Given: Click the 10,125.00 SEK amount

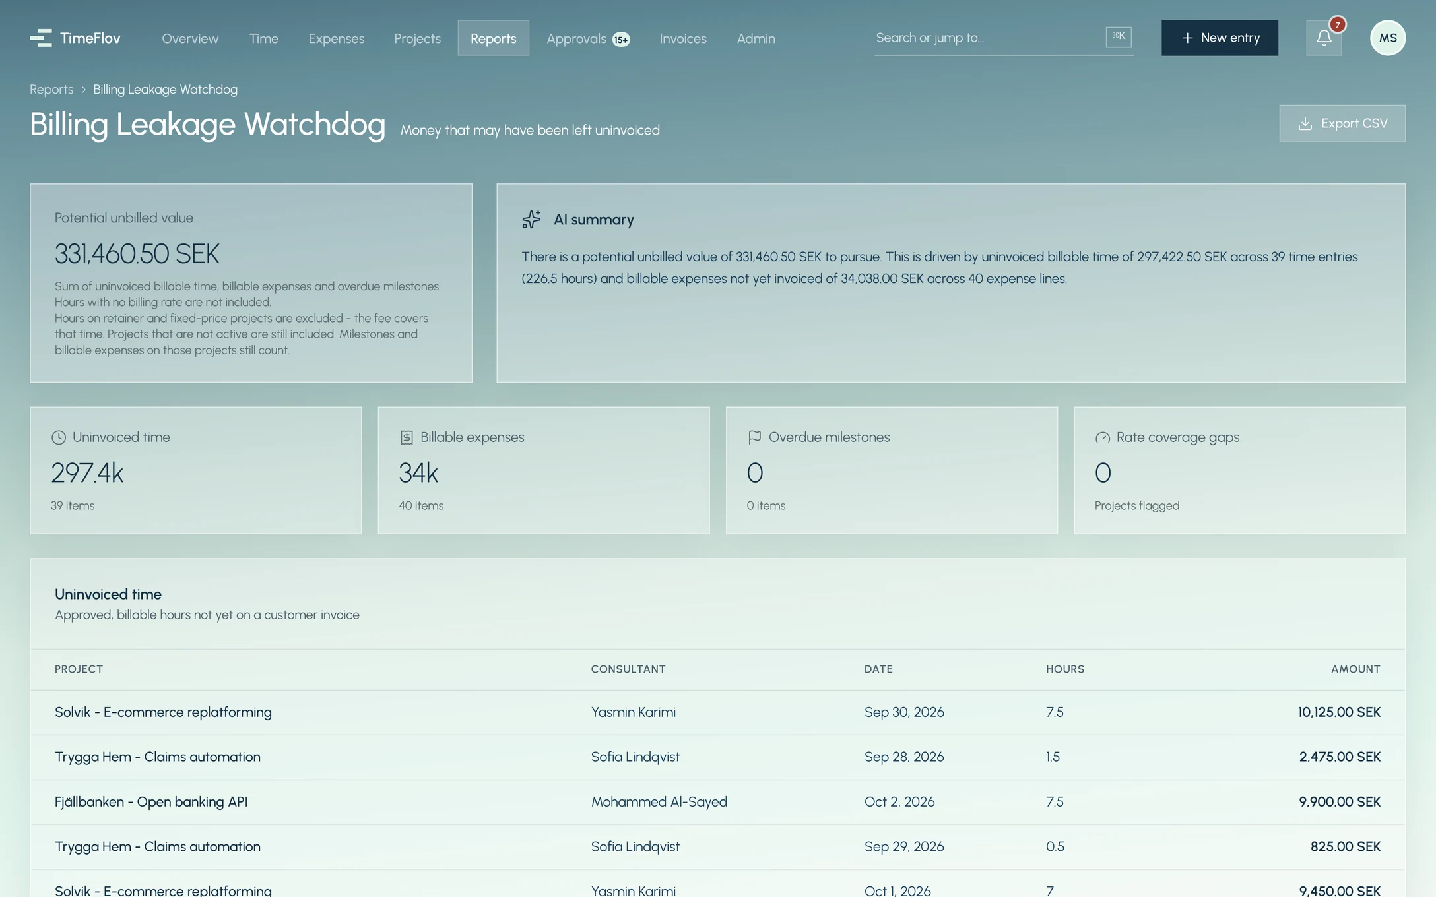Looking at the screenshot, I should tap(1339, 712).
